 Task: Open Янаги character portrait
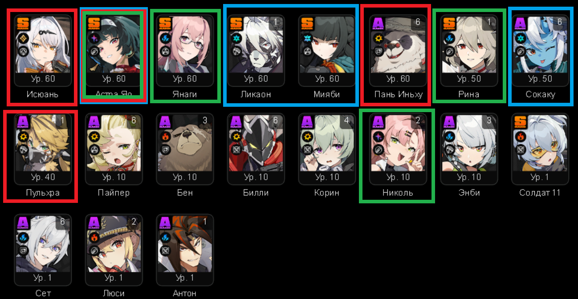pos(185,50)
